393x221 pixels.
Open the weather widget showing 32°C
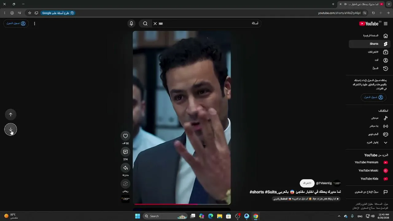(11, 216)
